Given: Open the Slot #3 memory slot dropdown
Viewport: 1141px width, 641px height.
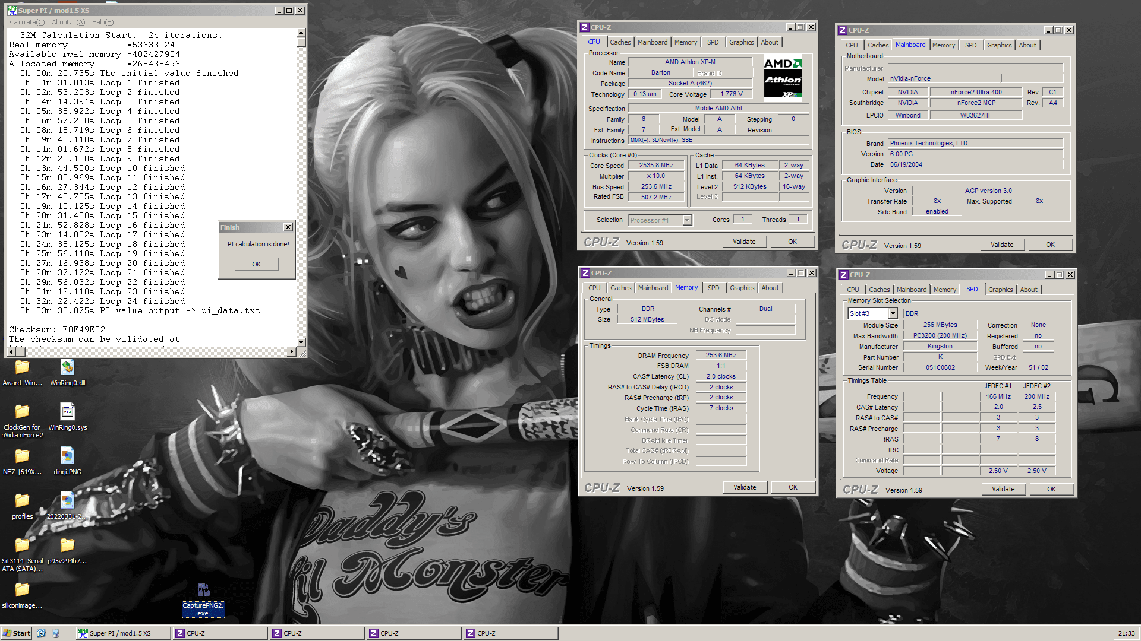Looking at the screenshot, I should 893,313.
